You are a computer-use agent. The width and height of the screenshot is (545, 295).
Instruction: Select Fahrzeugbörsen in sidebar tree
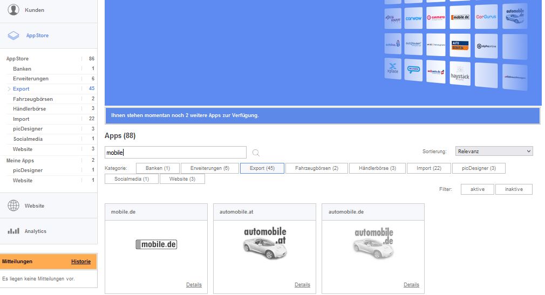(33, 99)
